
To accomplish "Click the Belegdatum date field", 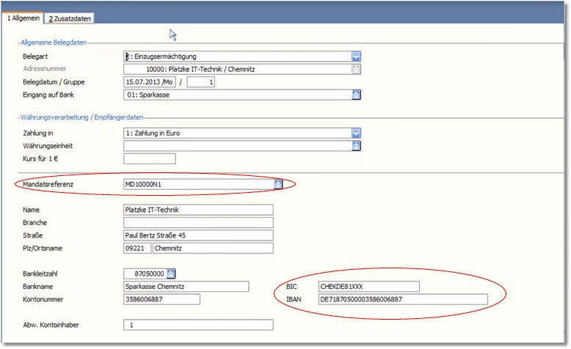I will [150, 82].
